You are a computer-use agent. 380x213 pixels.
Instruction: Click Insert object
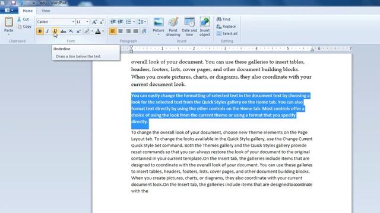(205, 27)
